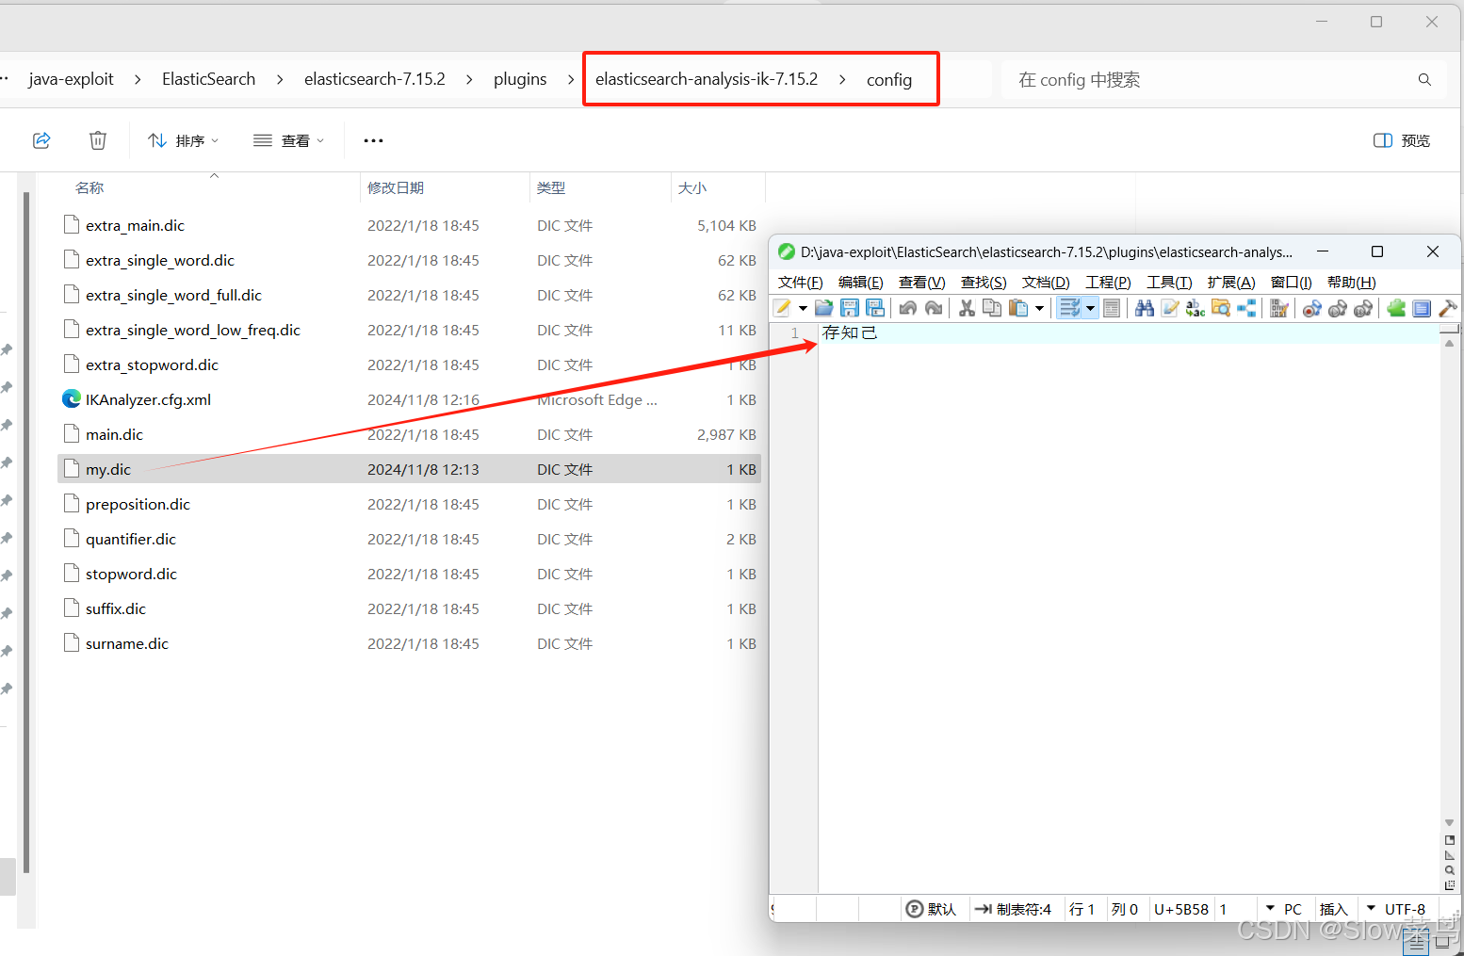The width and height of the screenshot is (1464, 956).
Task: Click editor scrollbar down arrow
Action: coord(1449,822)
